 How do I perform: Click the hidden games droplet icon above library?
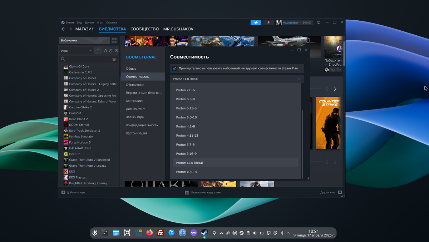point(105,51)
